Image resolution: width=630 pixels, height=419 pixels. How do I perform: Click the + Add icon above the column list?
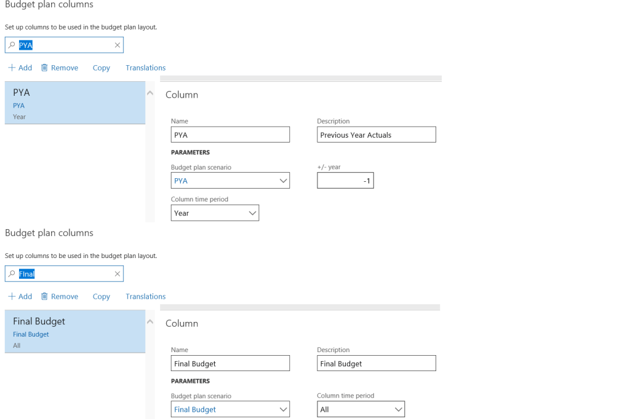point(11,68)
